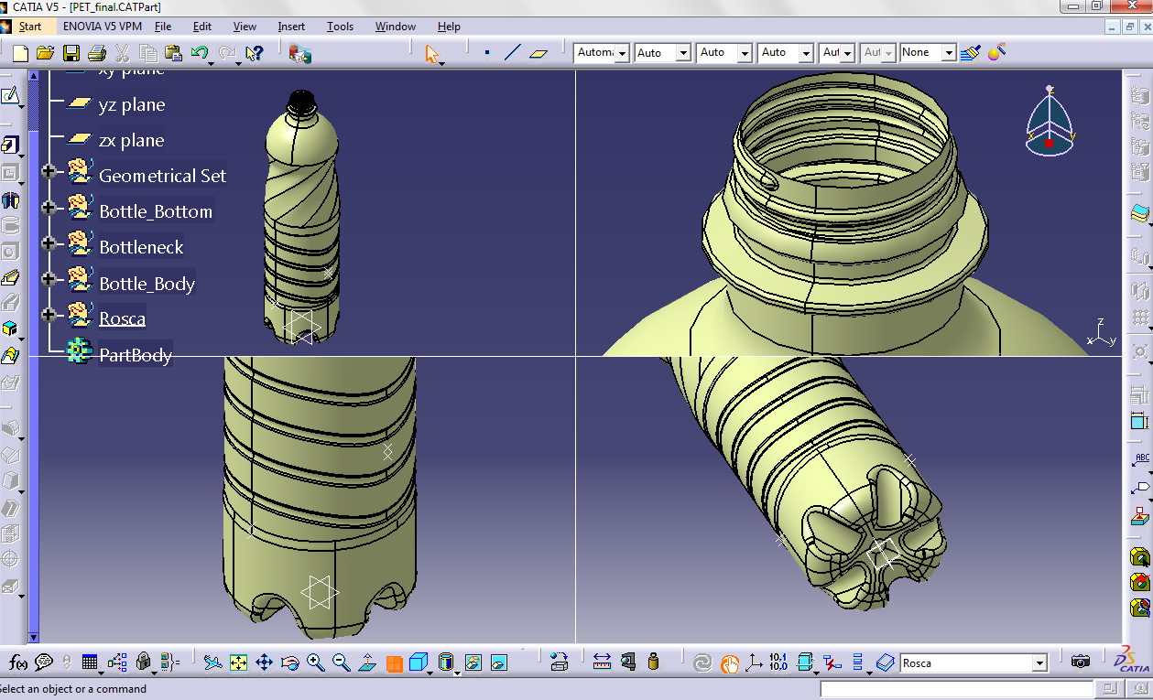Zoom out with magnifier minus icon
This screenshot has width=1153, height=700.
coord(341,662)
